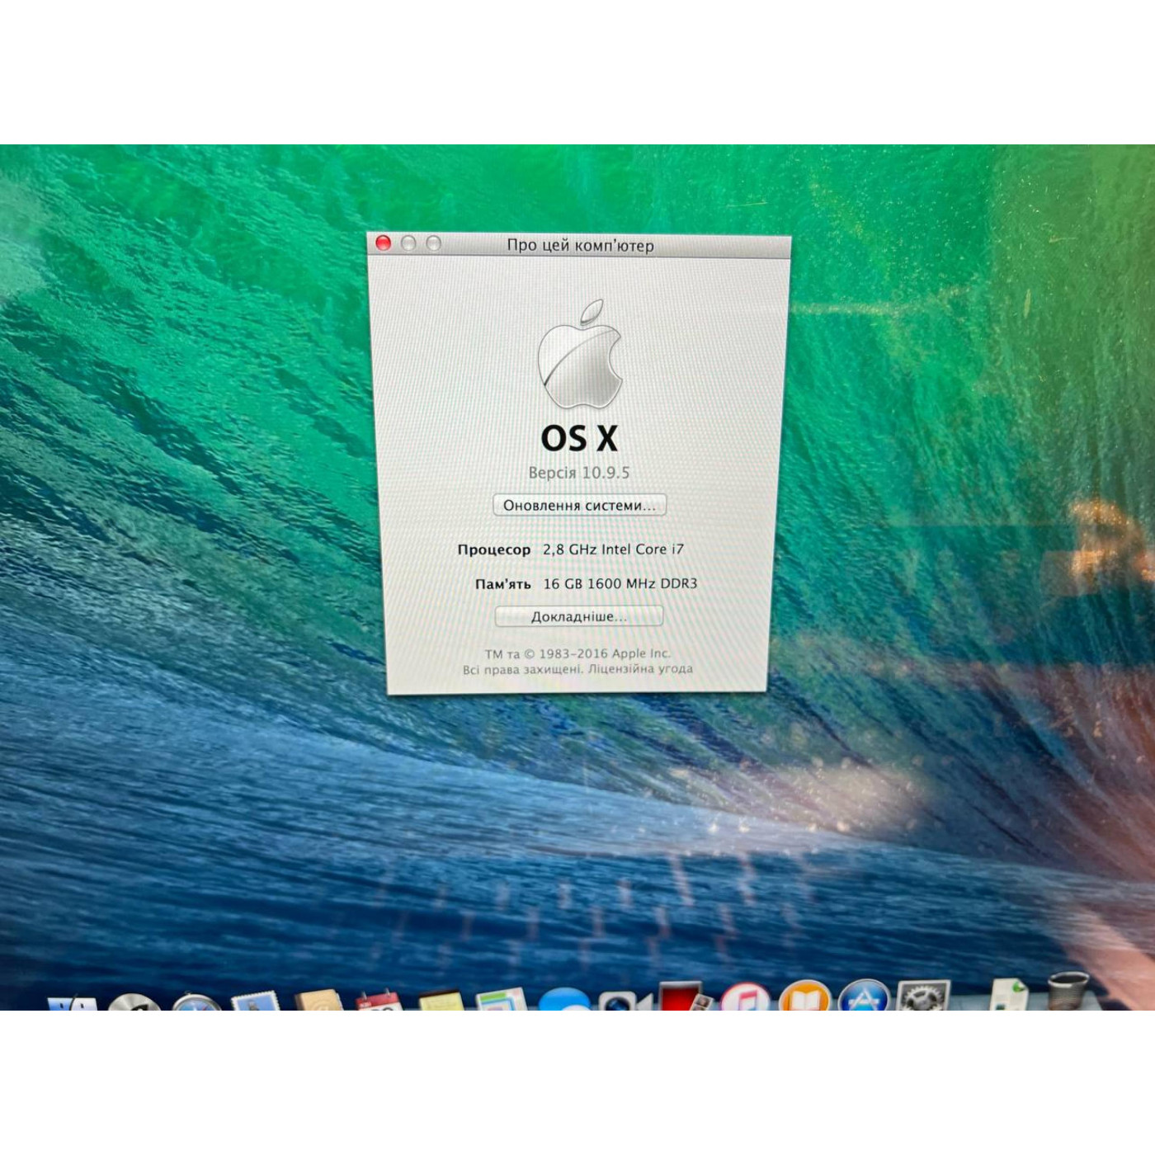Launch Safari from the Dock
The width and height of the screenshot is (1155, 1155).
coord(196,1001)
